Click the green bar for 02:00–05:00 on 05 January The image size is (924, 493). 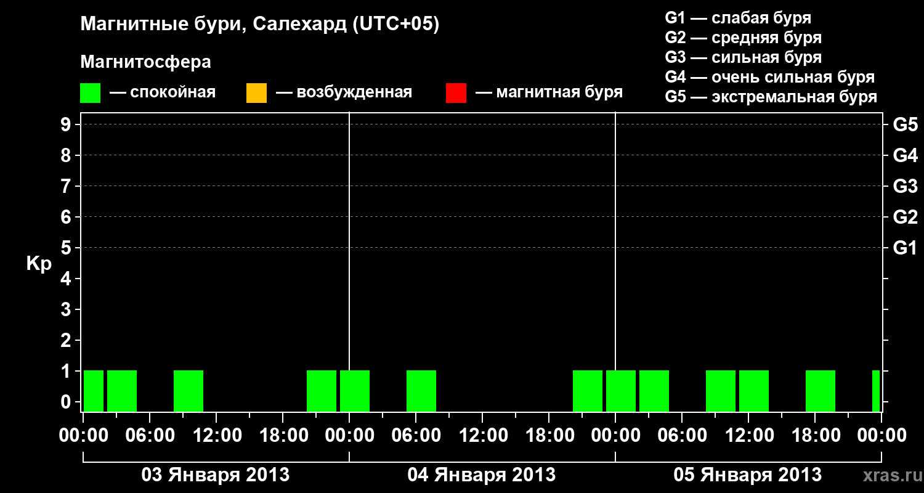pos(654,391)
